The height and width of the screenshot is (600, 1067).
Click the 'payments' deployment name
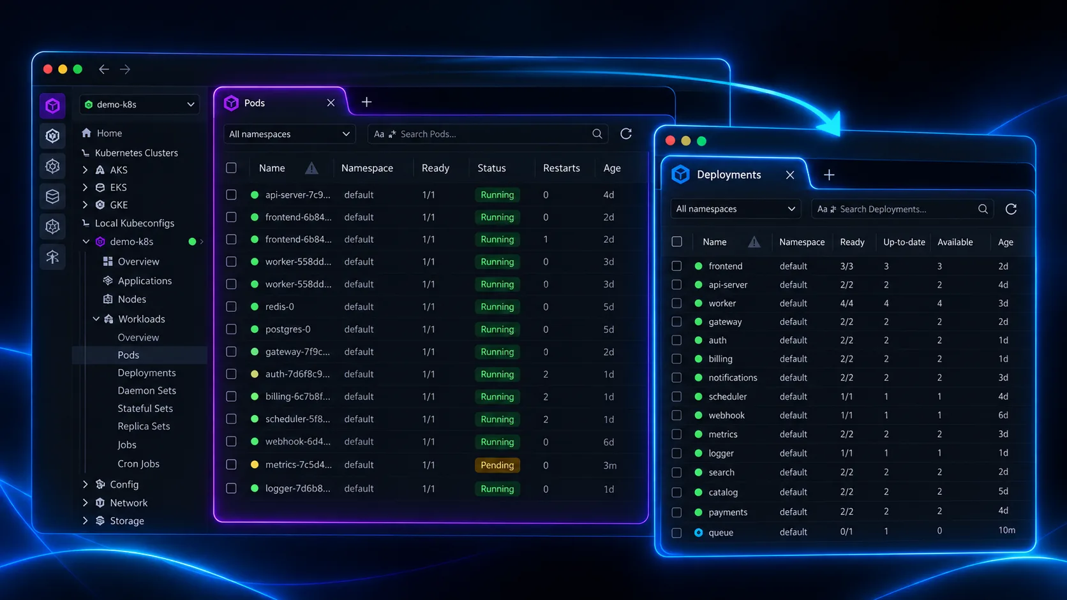pos(727,512)
